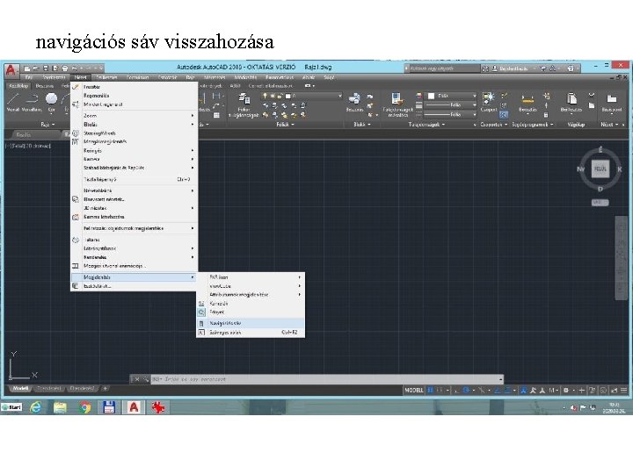Image resolution: width=633 pixels, height=474 pixels.
Task: Toggle ortho mode in the status bar
Action: click(x=456, y=390)
